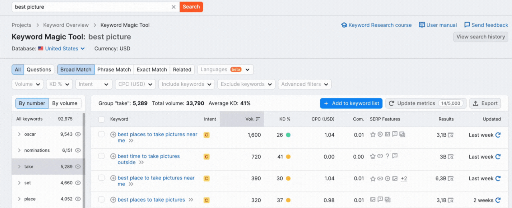The height and width of the screenshot is (208, 512).
Task: Switch to the Related tab
Action: tap(182, 70)
